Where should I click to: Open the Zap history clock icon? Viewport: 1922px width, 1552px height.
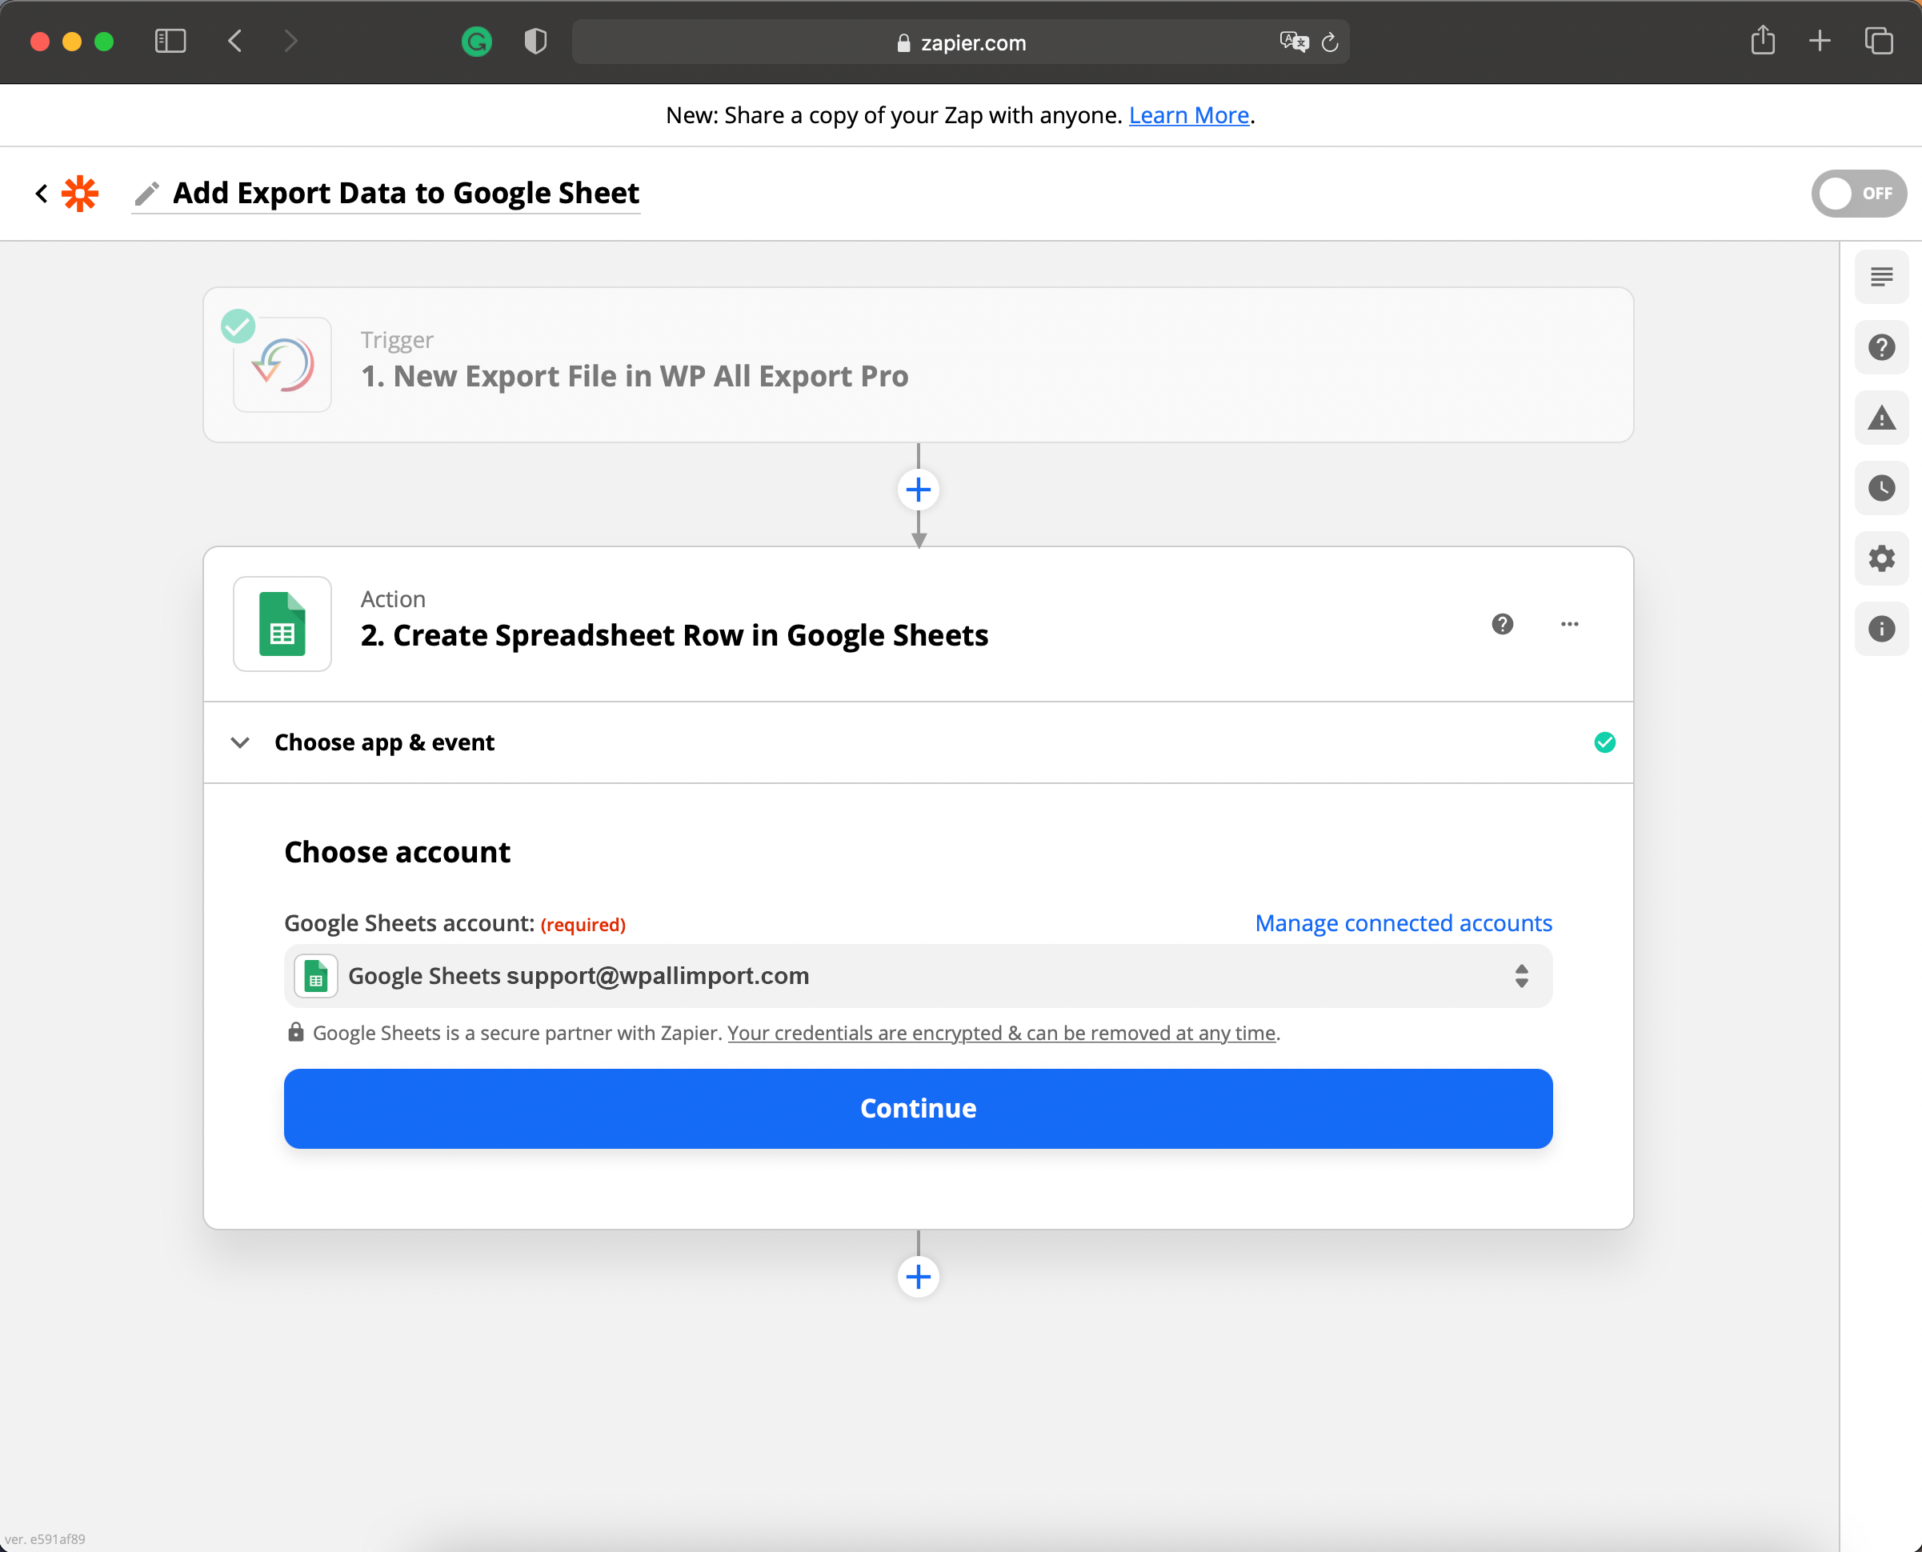coord(1881,488)
